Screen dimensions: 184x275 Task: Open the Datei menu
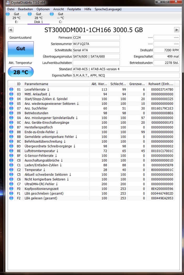coord(11,9)
